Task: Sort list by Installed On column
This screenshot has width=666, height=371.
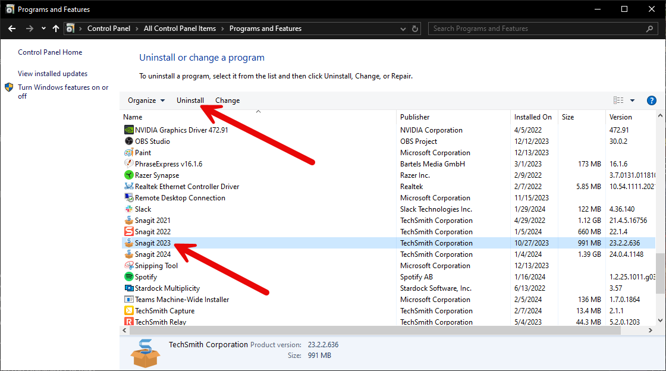Action: [x=533, y=117]
